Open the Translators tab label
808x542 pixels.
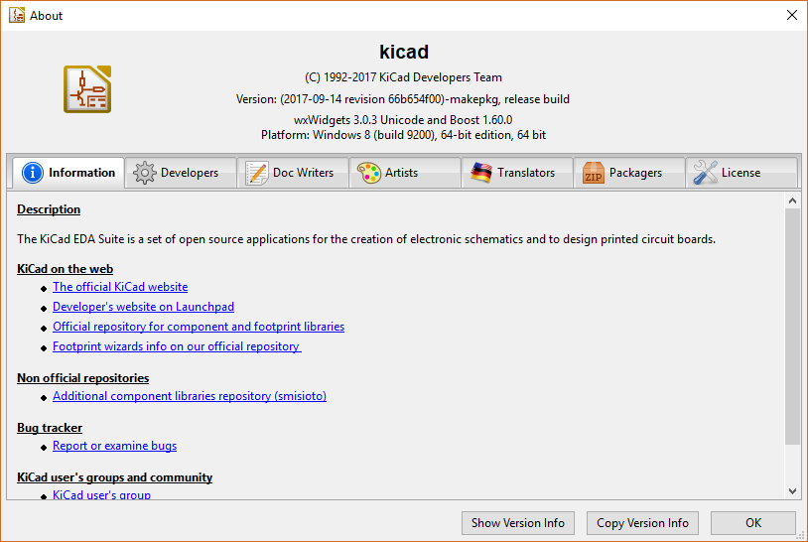click(526, 173)
